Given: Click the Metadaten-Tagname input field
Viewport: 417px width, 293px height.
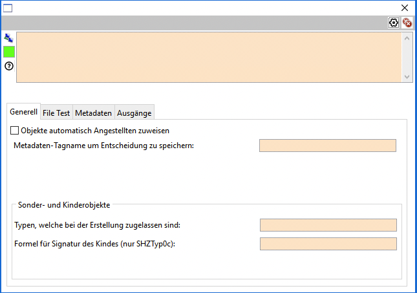Looking at the screenshot, I should pos(327,146).
